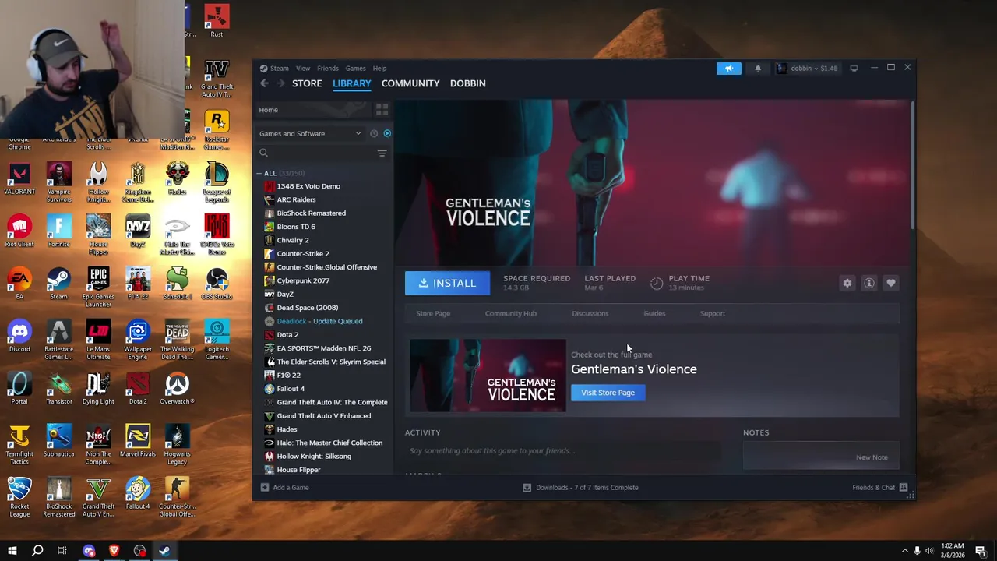
Task: Click the blue announcements megaphone icon
Action: tap(728, 69)
